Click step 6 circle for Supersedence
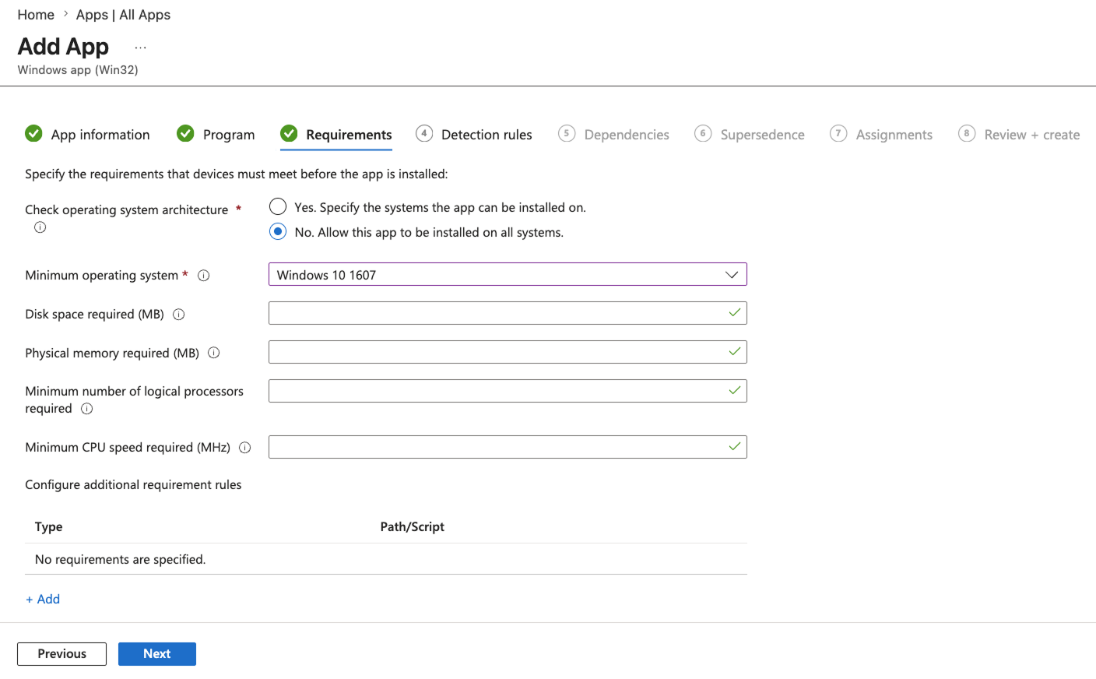Screen dimensions: 1096x679 tap(703, 133)
